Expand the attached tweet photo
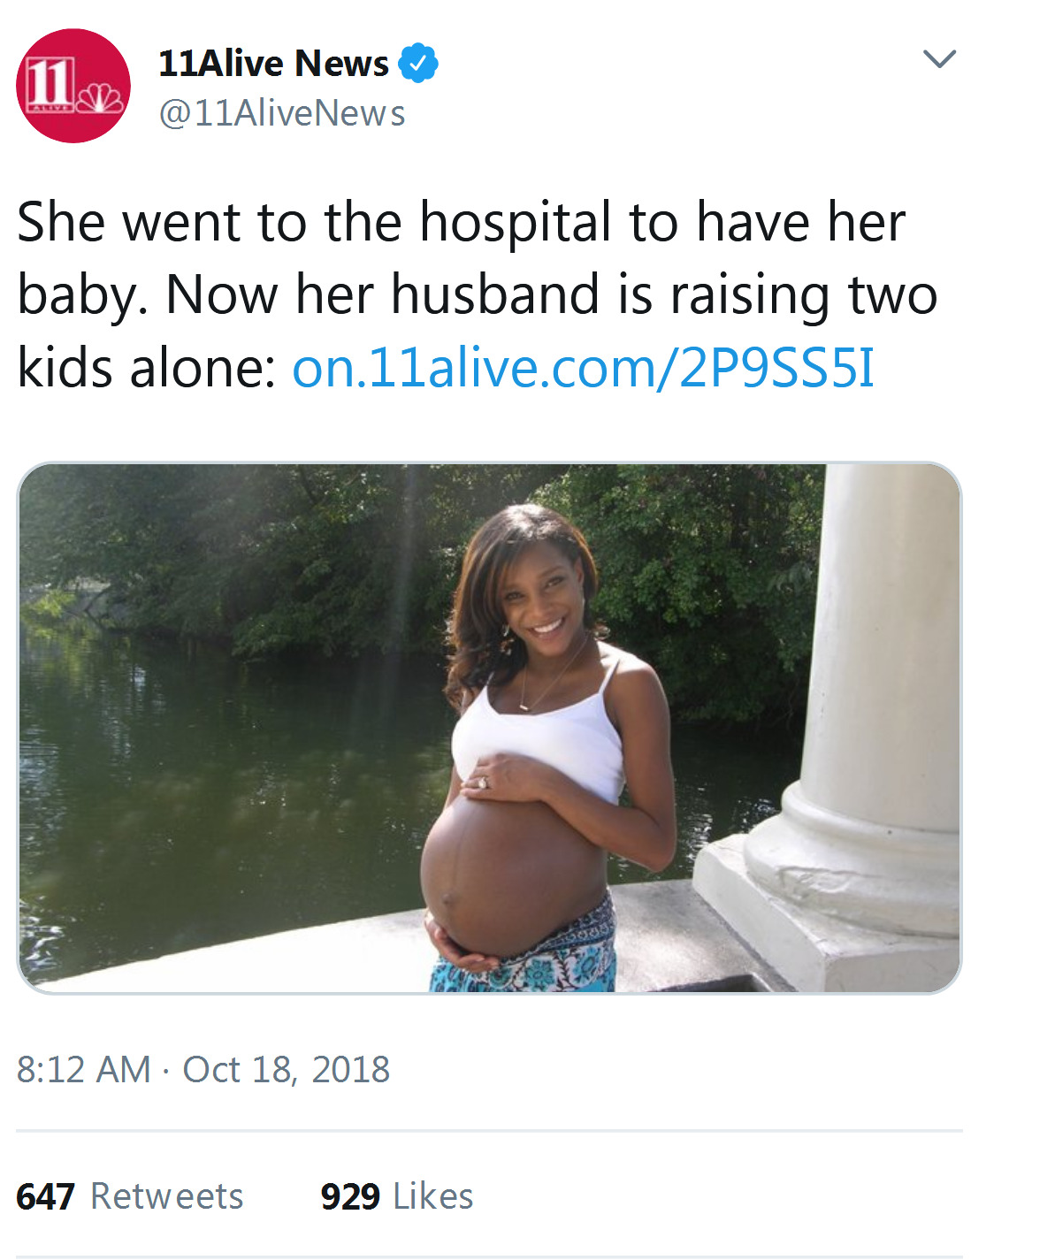Screen dimensions: 1055x1260 489,727
